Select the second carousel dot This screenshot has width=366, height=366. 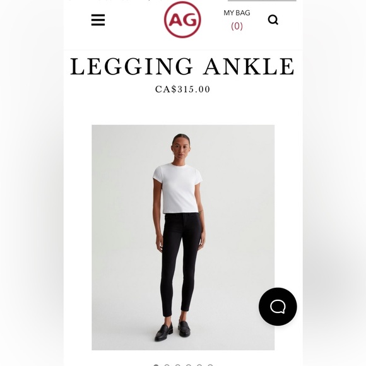167,365
